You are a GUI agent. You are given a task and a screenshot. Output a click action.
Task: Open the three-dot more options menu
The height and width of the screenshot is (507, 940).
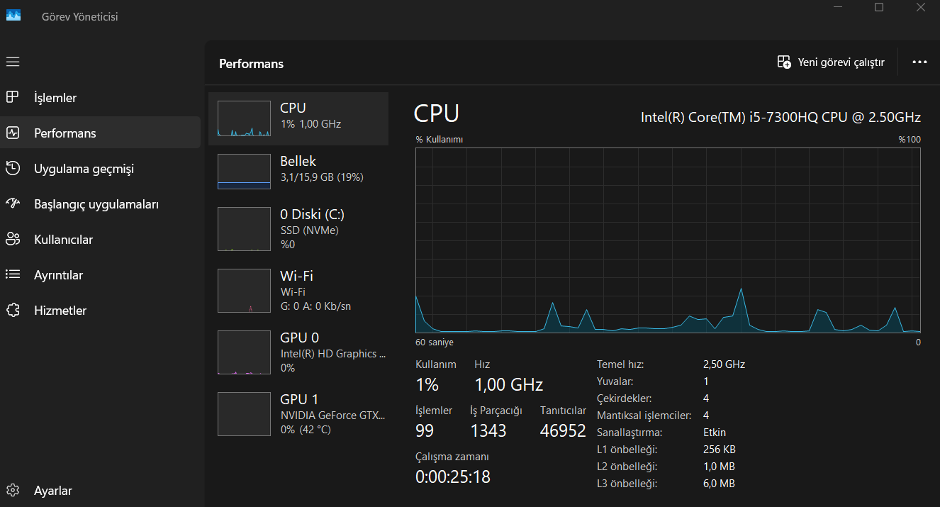pos(919,62)
